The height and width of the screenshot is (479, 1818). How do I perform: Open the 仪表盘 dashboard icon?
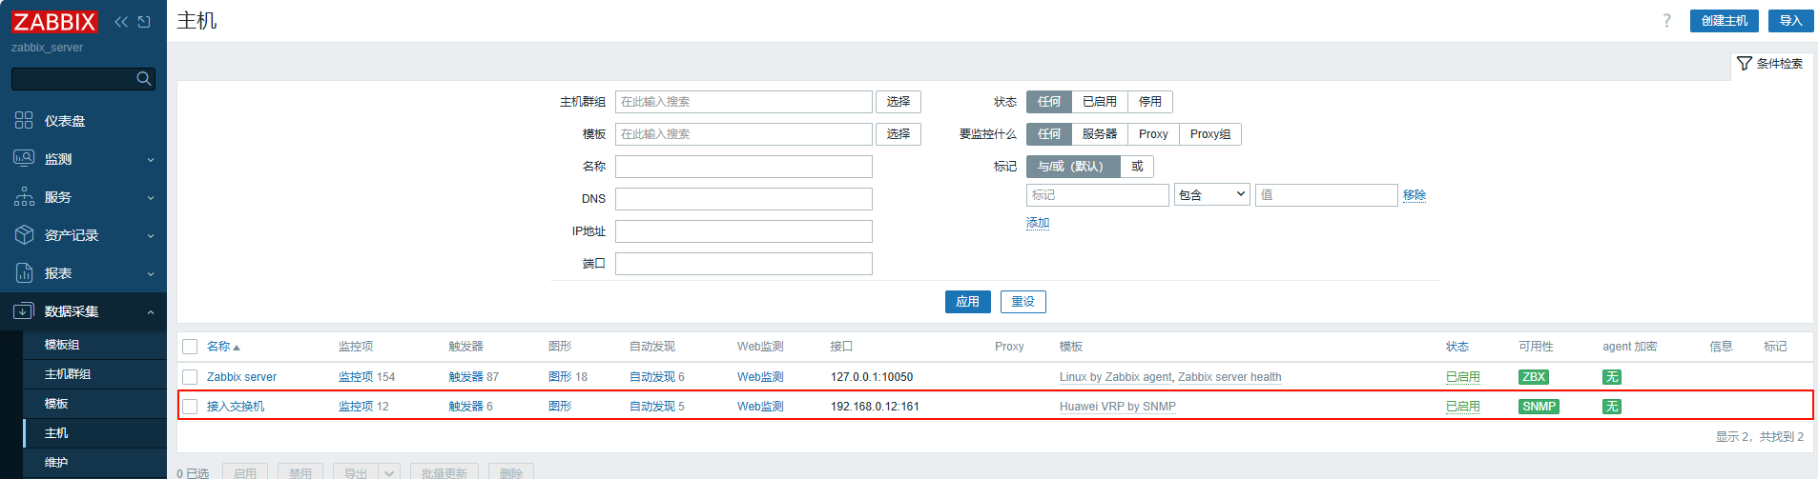24,121
